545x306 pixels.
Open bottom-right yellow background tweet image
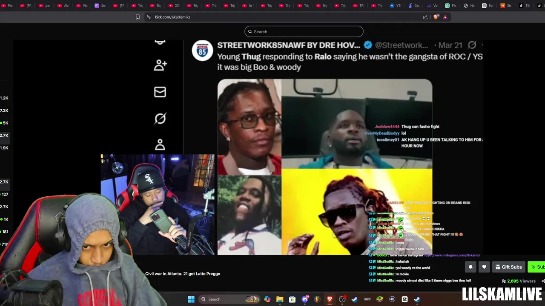click(x=357, y=212)
